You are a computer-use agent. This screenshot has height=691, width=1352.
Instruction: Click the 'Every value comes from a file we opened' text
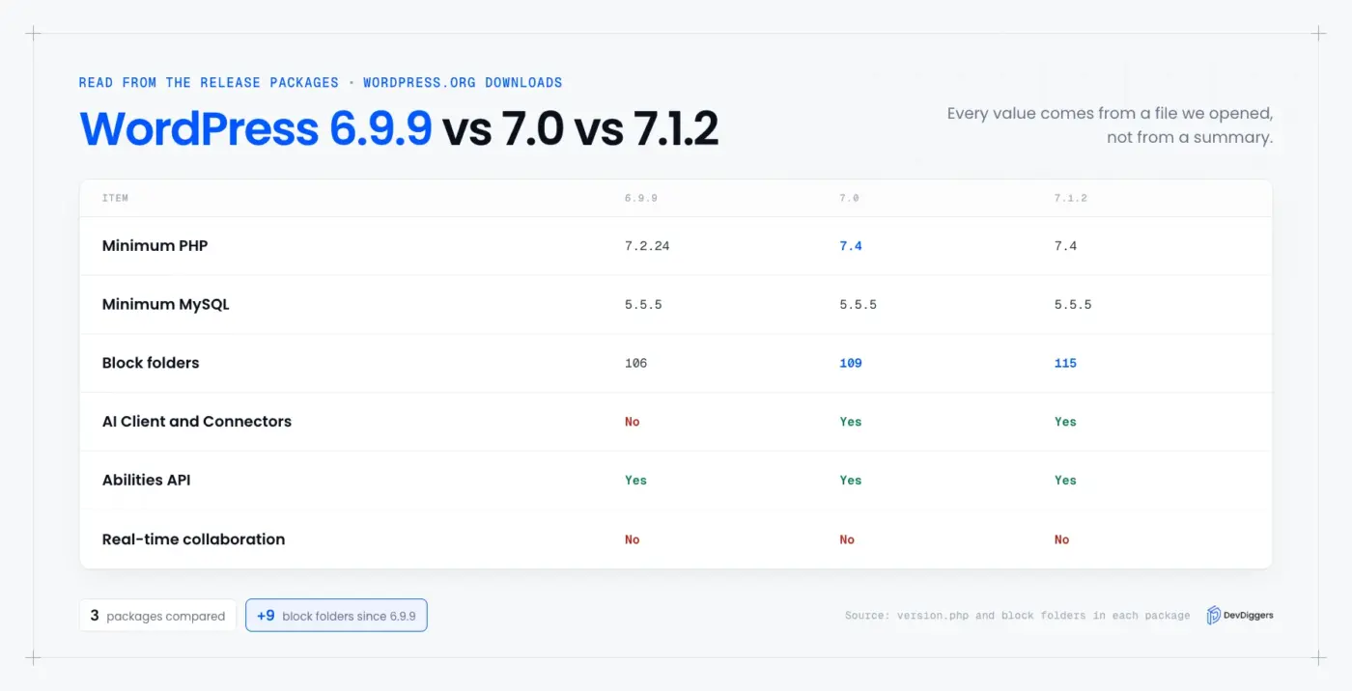(1110, 113)
